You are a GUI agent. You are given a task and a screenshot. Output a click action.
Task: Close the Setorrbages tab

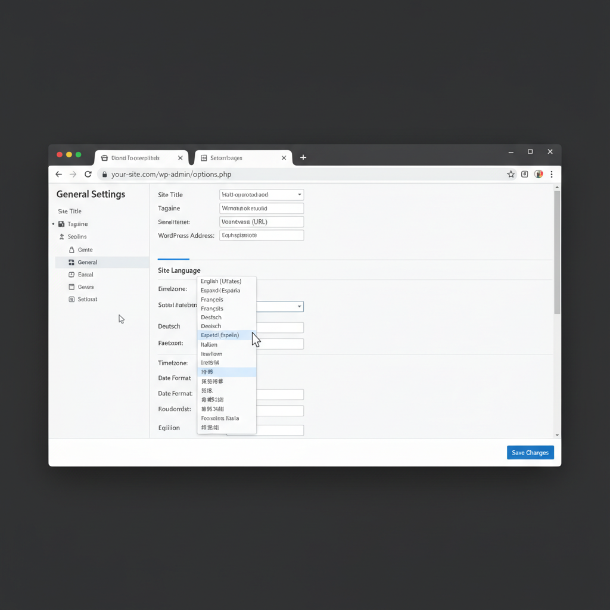pos(284,158)
